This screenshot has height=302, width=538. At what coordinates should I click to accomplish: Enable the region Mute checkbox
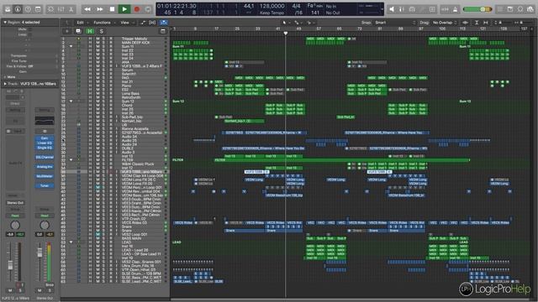coord(30,29)
